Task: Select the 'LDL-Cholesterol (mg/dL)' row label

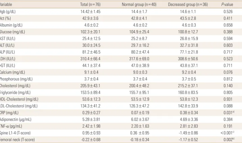Action: pos(19,106)
